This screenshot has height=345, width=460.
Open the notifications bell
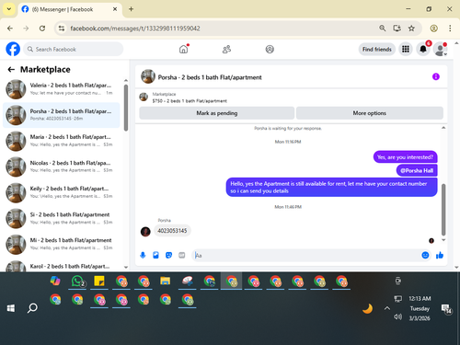coord(423,49)
